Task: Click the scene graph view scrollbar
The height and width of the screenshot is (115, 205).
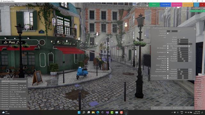Action: [x=27, y=95]
